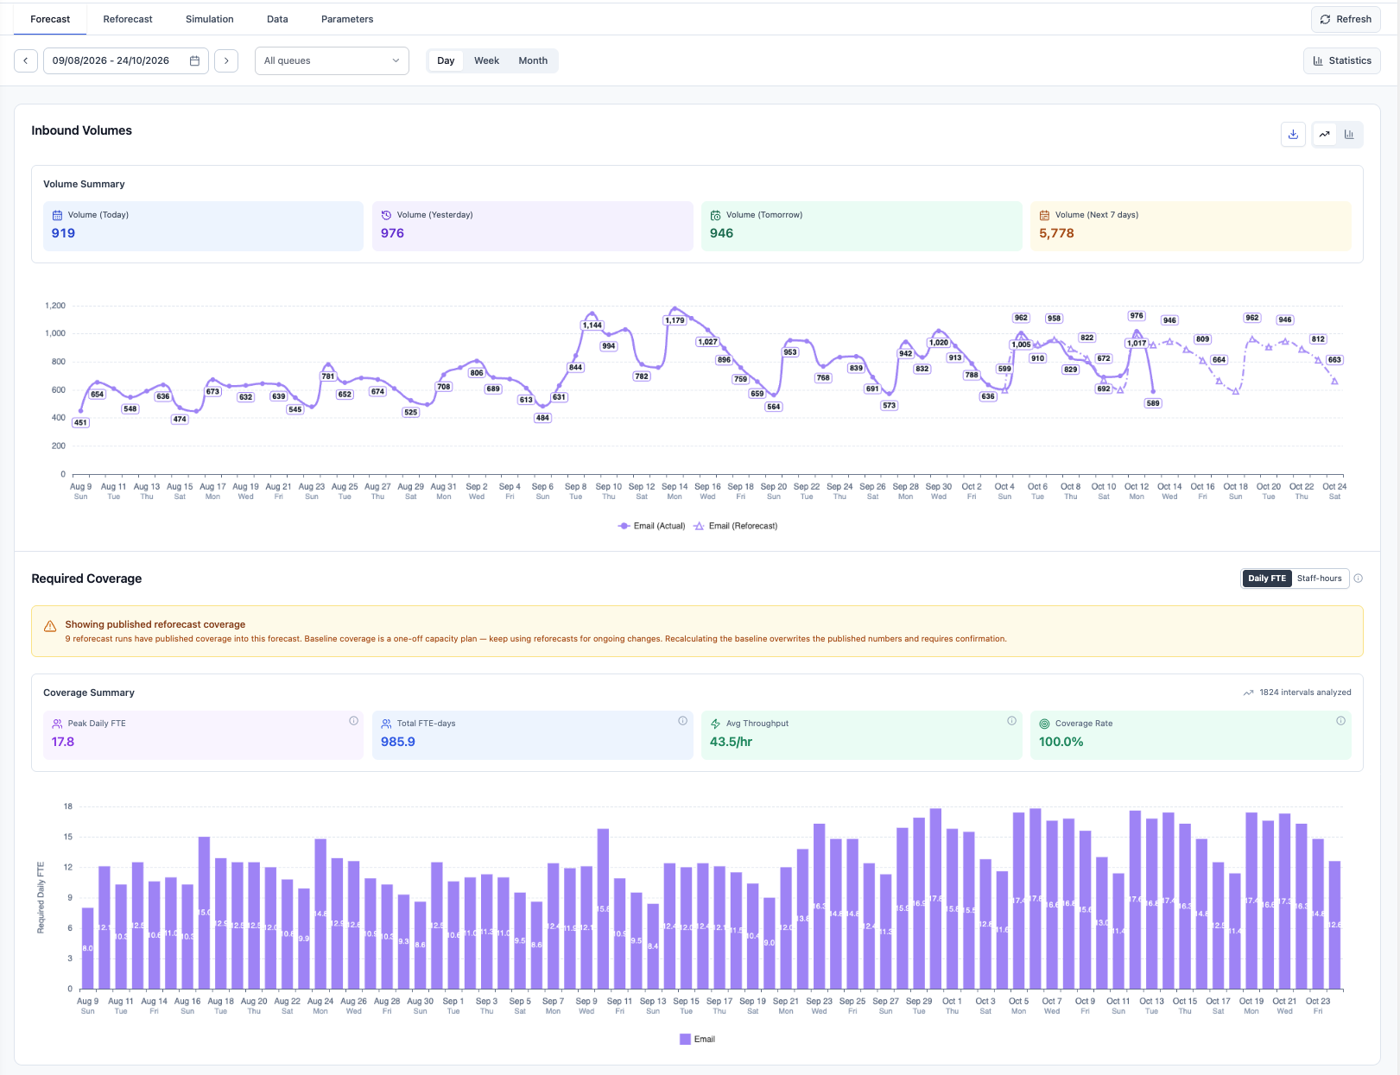Click the calendar icon in date range field
Screen dimensions: 1400x1075
[194, 60]
